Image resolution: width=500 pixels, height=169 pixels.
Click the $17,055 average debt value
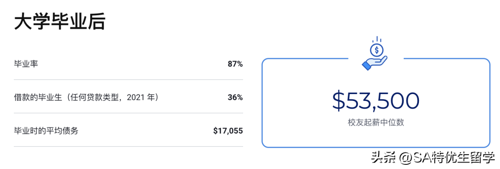228,131
